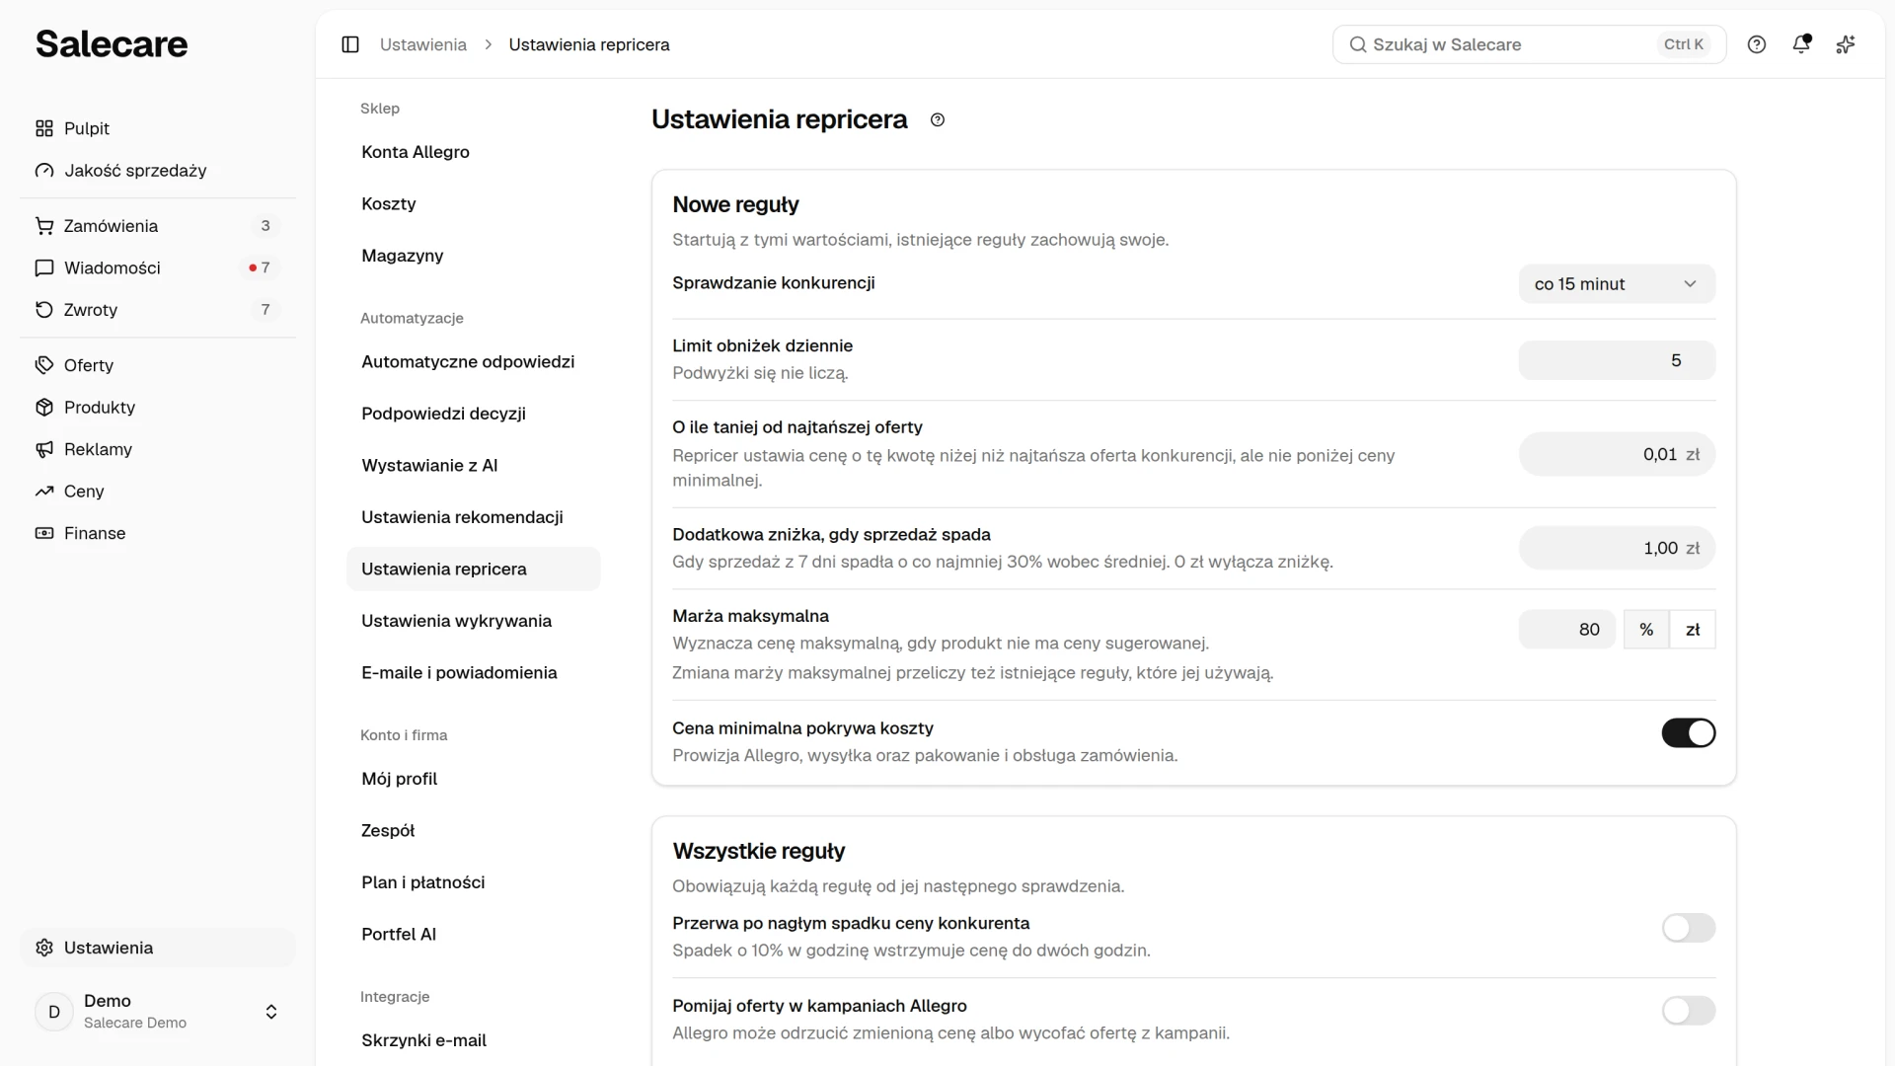
Task: Open Plan i płatności section
Action: point(474,882)
